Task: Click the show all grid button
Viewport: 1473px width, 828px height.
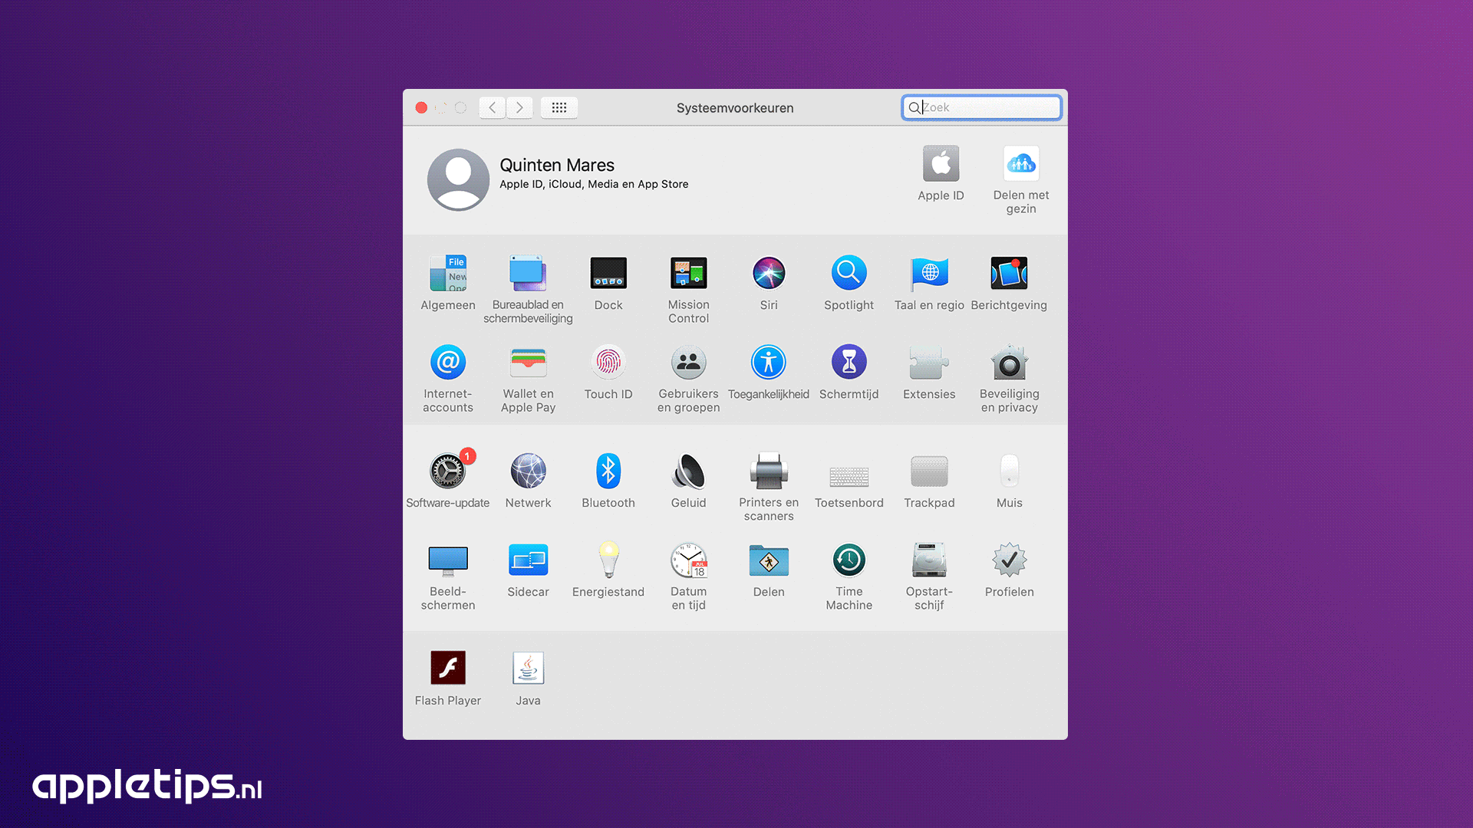Action: tap(559, 108)
